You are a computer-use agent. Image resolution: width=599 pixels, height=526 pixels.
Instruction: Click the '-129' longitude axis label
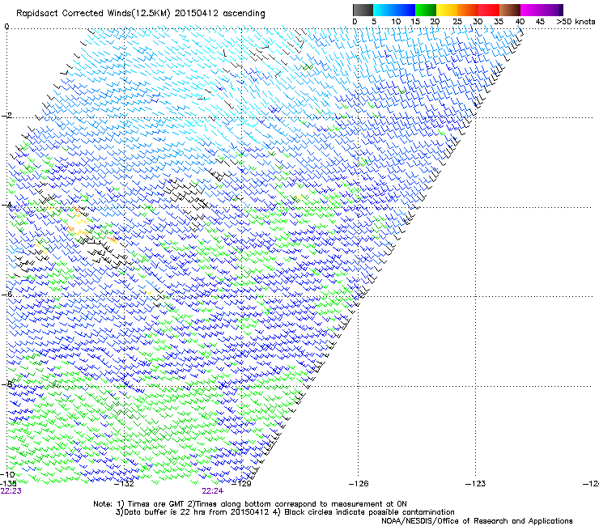pyautogui.click(x=241, y=484)
